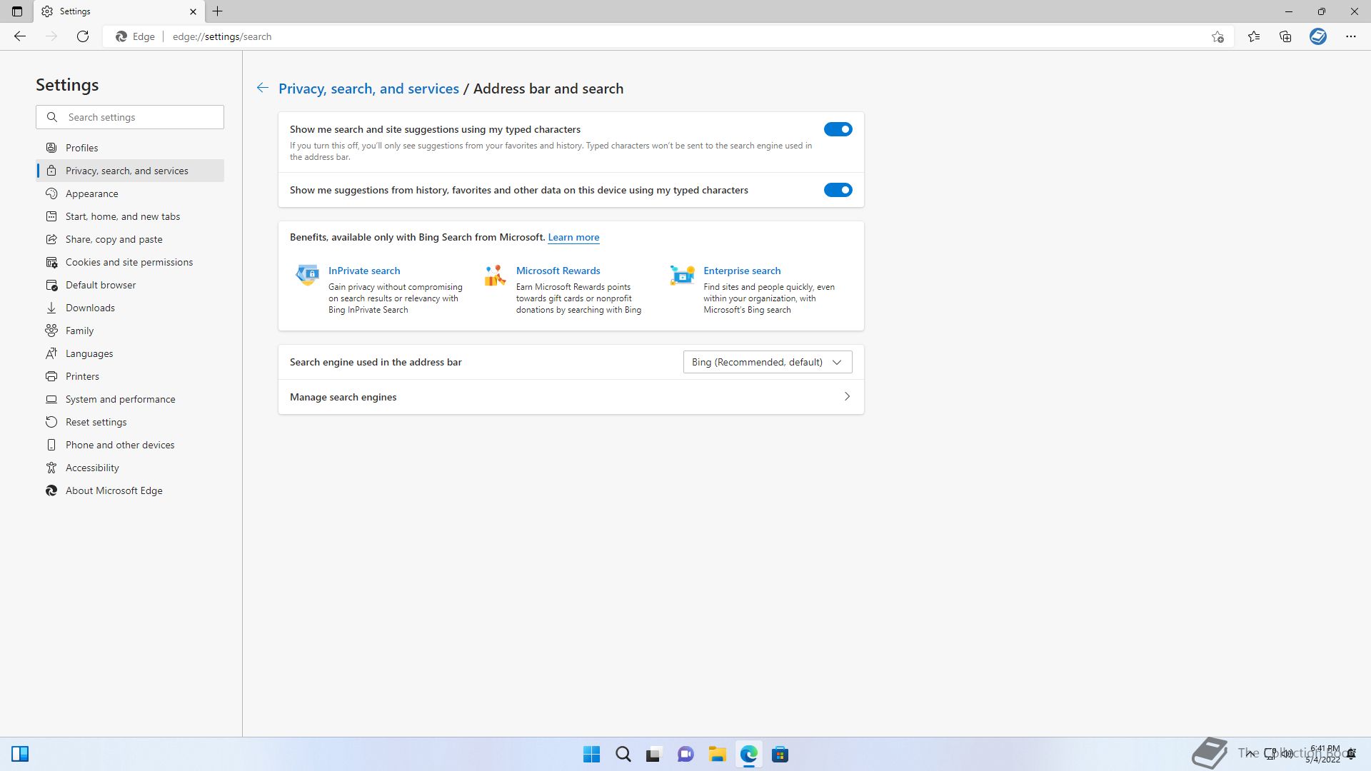The width and height of the screenshot is (1371, 771).
Task: Click the Refresh page icon
Action: tap(83, 36)
